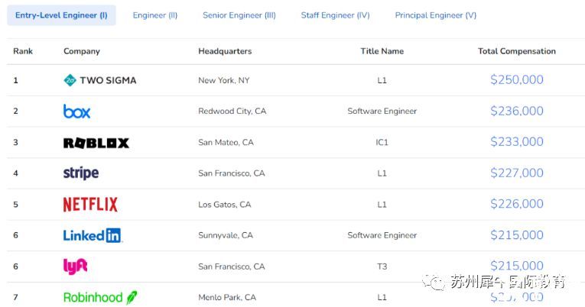Switch to the Engineer (II) tab

(x=155, y=15)
